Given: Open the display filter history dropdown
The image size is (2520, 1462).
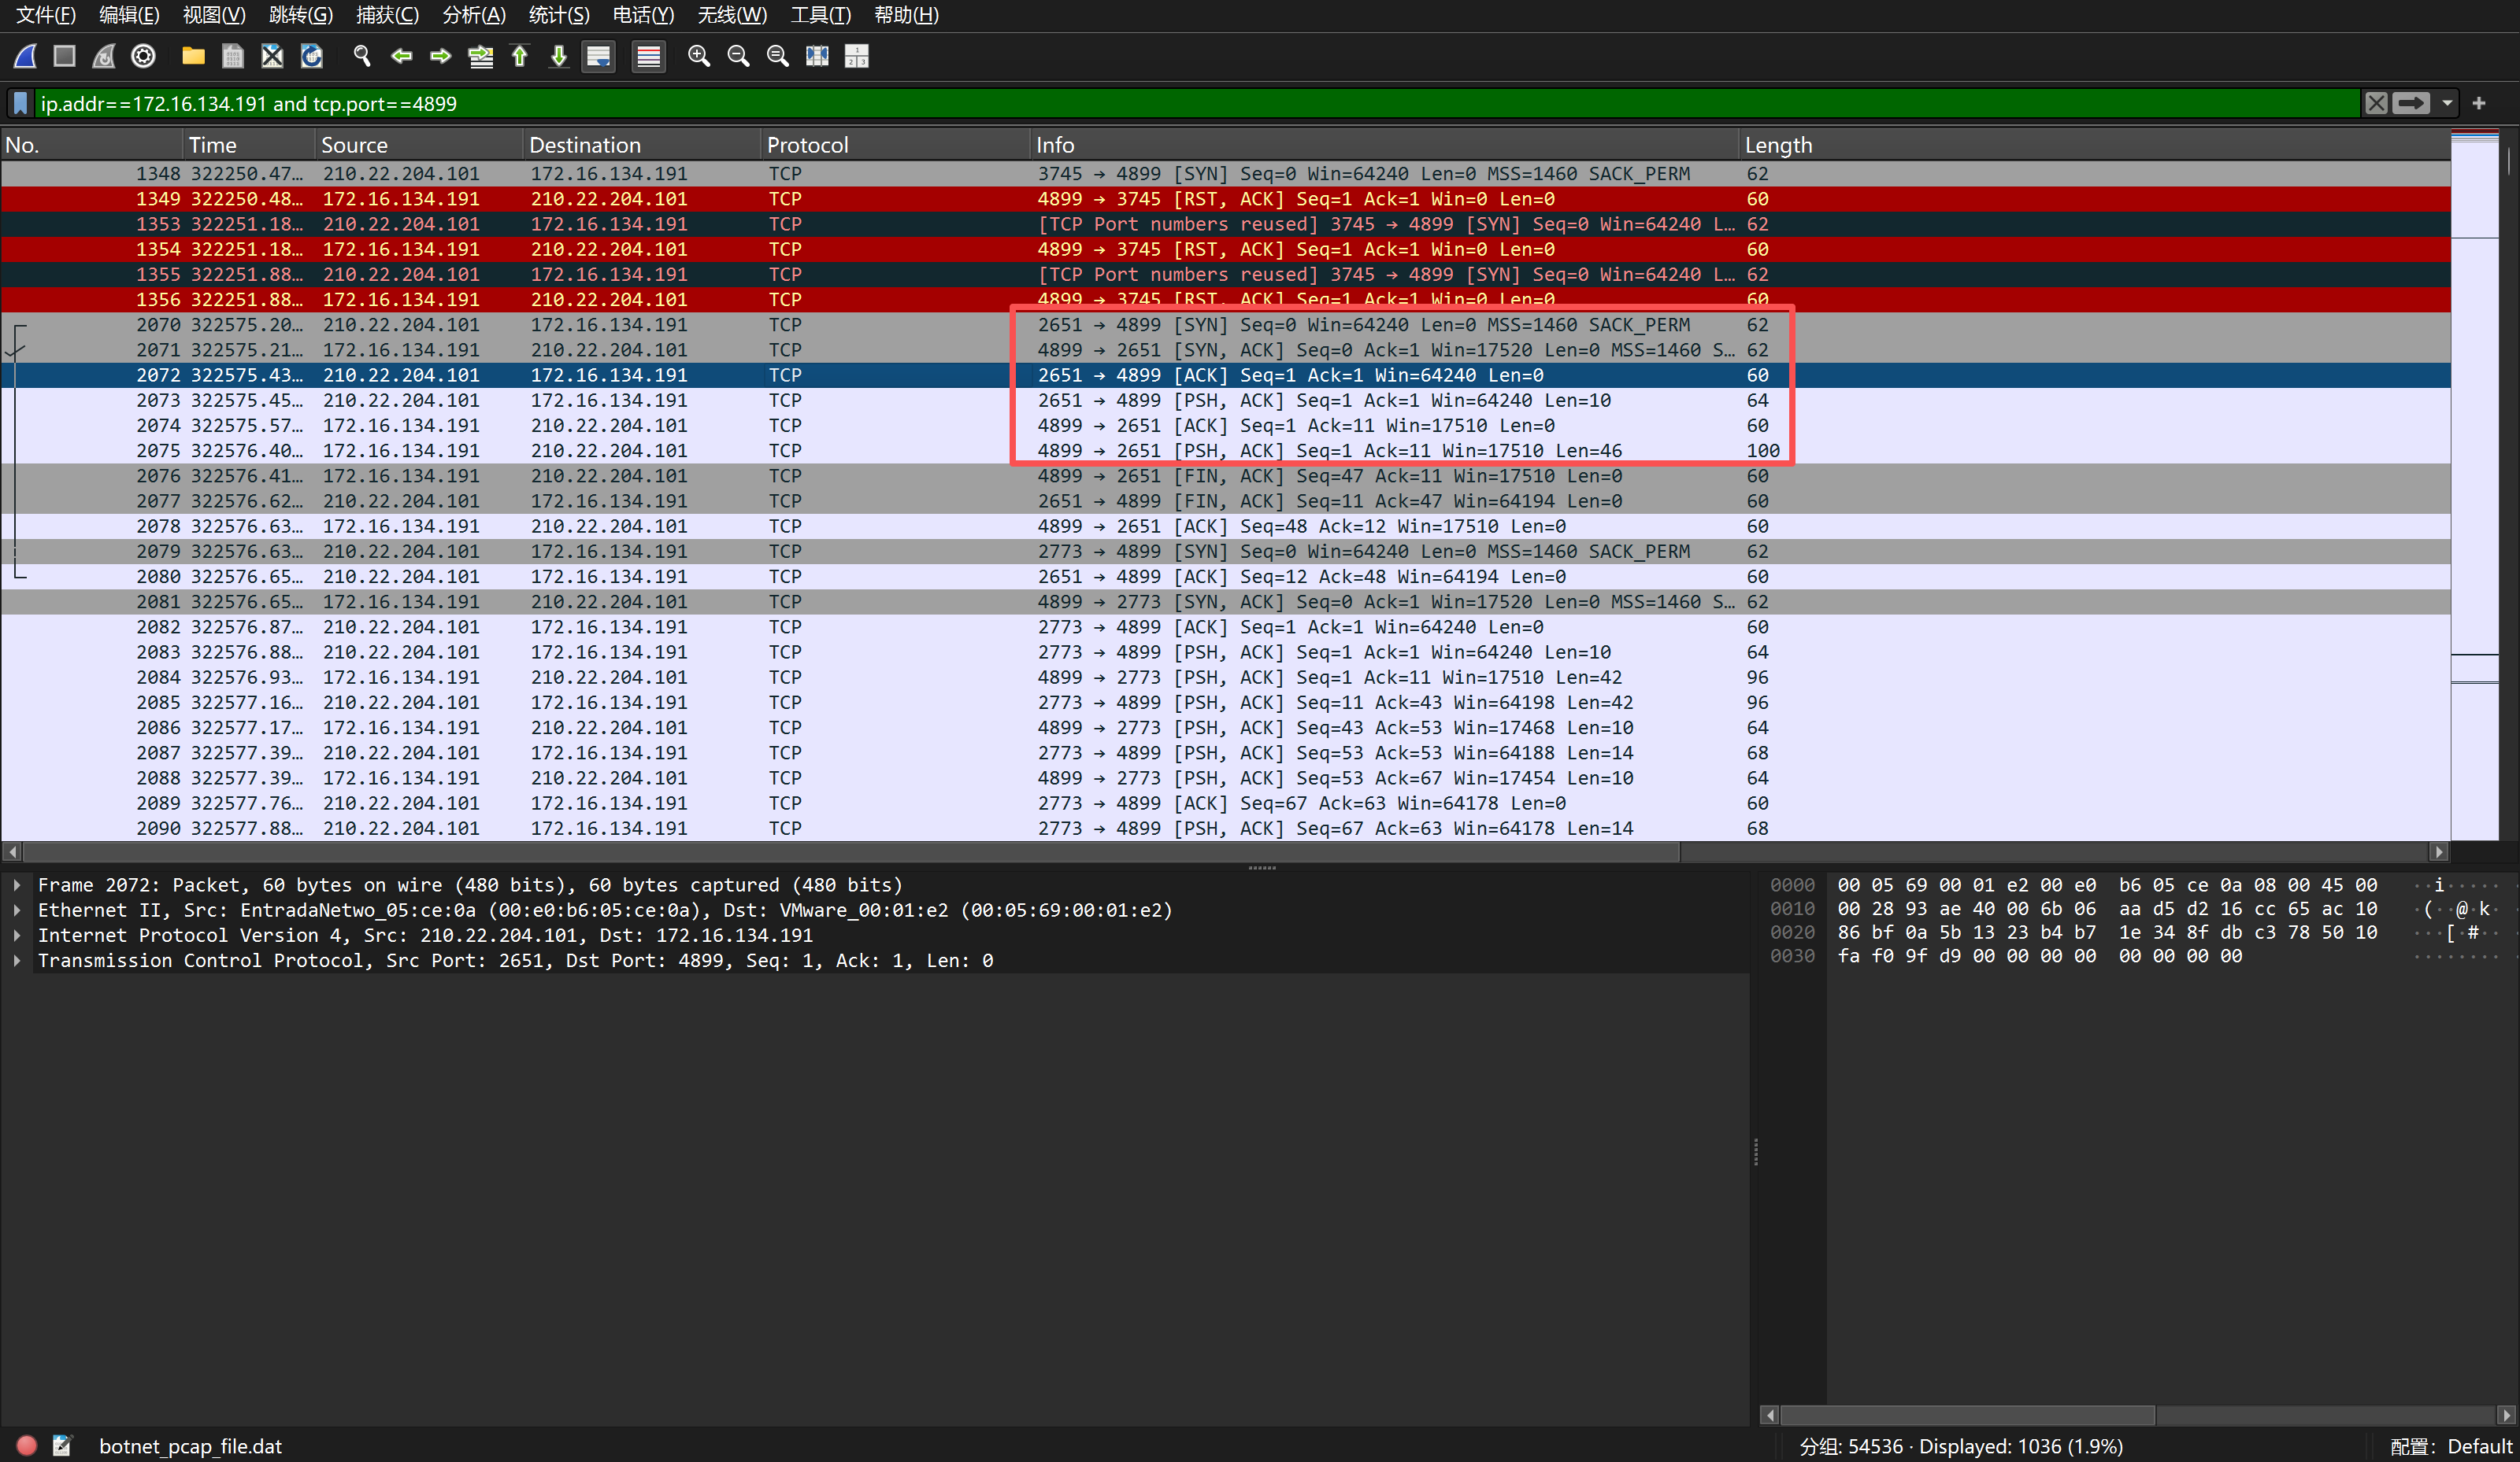Looking at the screenshot, I should 2447,104.
